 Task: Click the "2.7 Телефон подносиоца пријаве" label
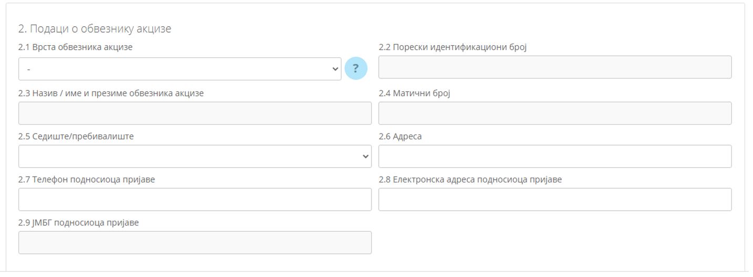tap(87, 180)
